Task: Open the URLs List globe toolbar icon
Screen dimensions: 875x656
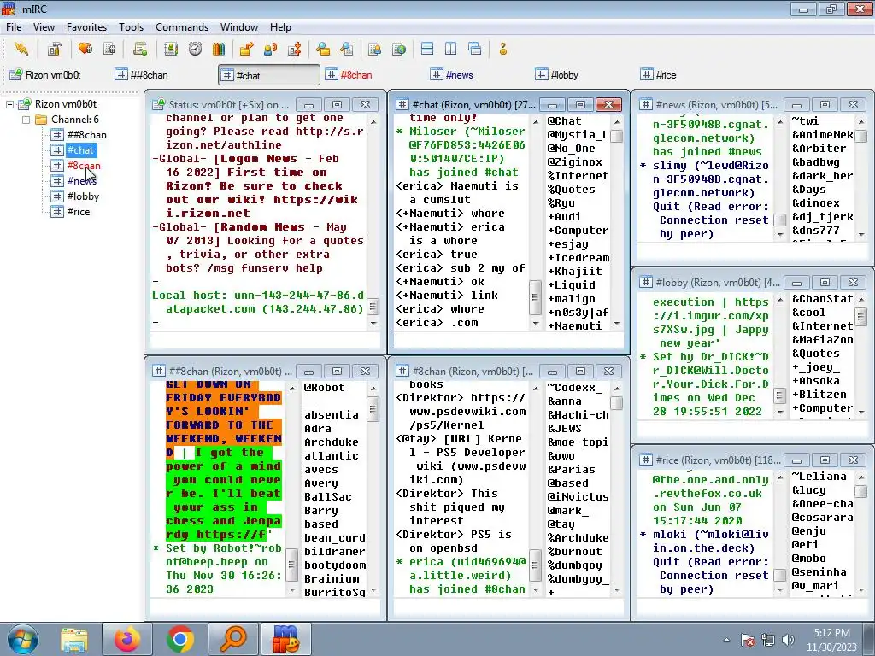Action: (x=399, y=49)
